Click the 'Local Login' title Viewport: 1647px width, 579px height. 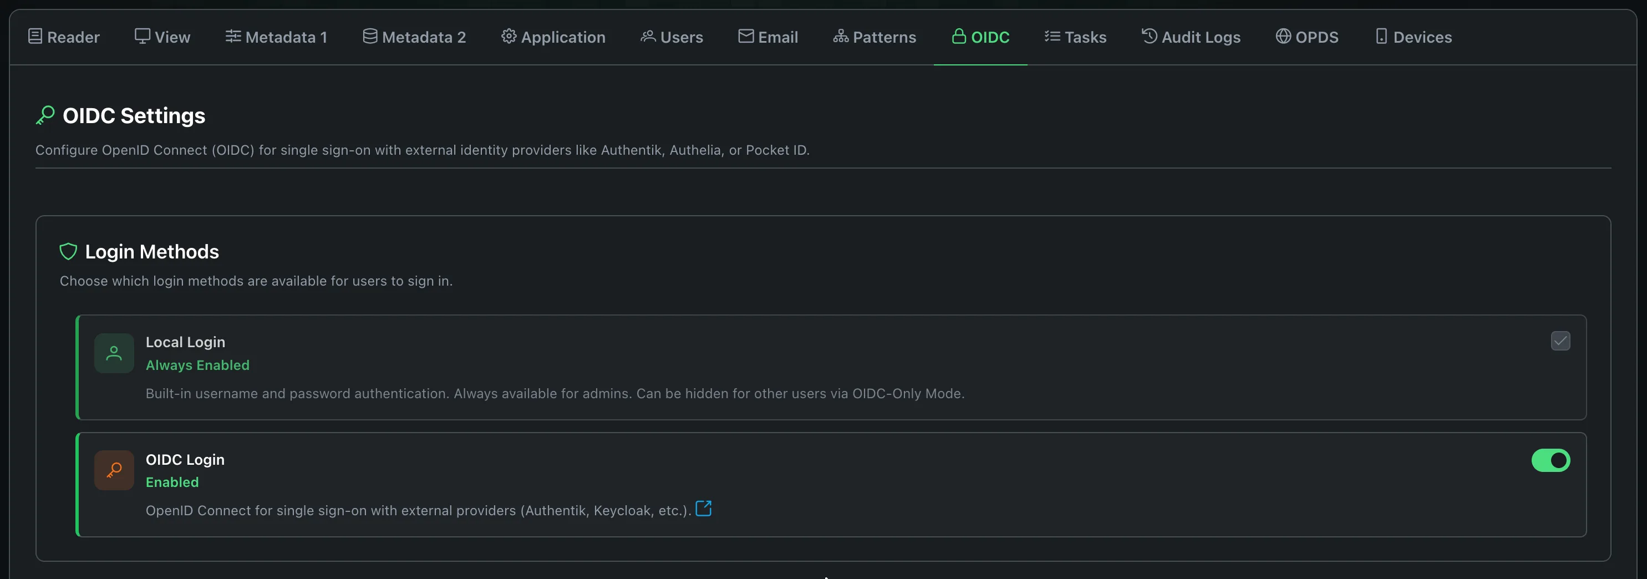pyautogui.click(x=185, y=342)
